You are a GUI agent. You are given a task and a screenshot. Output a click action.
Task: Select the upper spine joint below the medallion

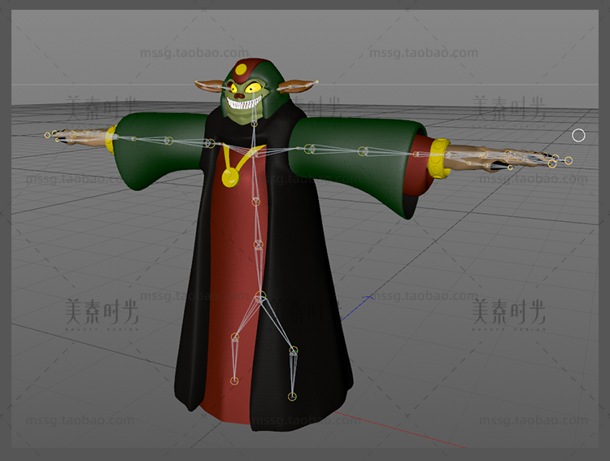[255, 202]
